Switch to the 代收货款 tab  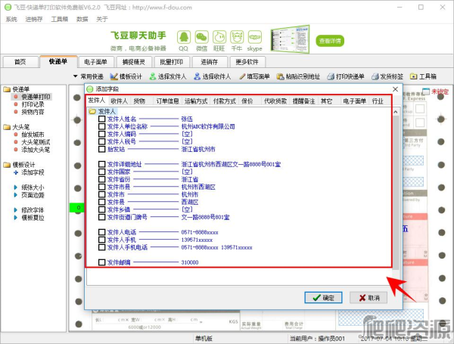[275, 101]
